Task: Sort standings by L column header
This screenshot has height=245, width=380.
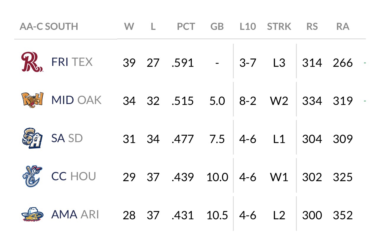Action: coord(153,27)
